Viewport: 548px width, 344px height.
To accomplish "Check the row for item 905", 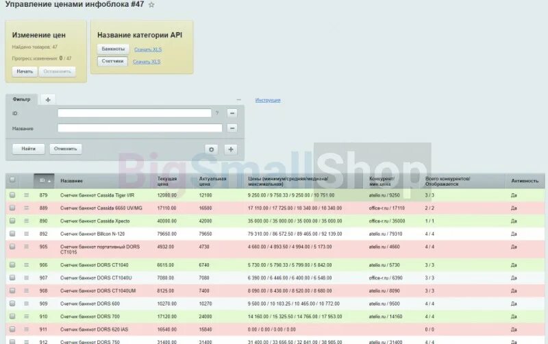I will (x=12, y=247).
